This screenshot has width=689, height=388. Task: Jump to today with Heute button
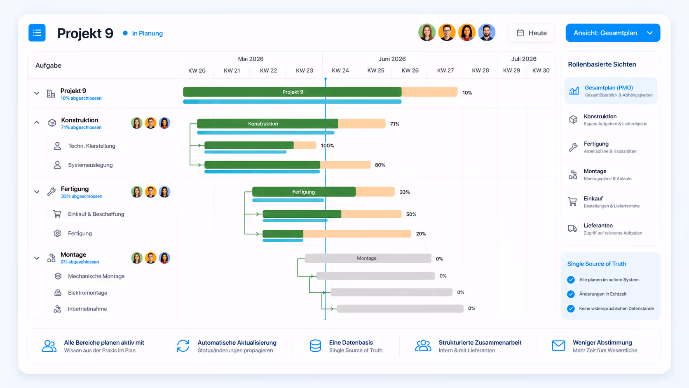[x=532, y=33]
